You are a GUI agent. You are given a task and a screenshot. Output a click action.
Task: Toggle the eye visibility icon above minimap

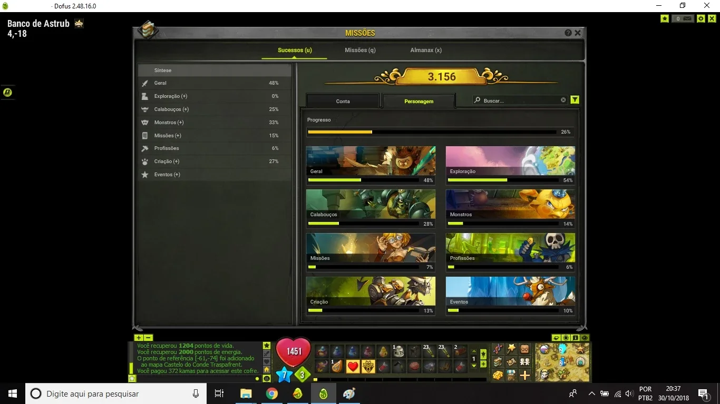coord(585,338)
